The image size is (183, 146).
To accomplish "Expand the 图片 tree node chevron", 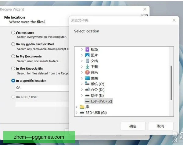I will [x=82, y=55].
